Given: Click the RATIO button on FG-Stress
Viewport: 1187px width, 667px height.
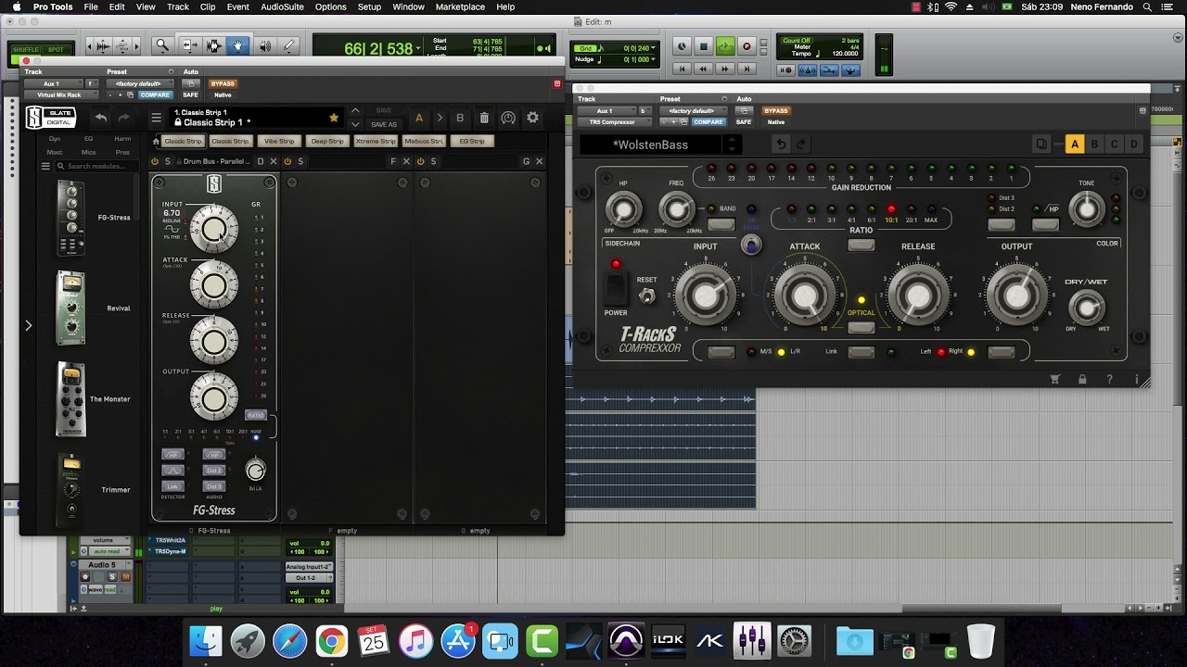Looking at the screenshot, I should coord(256,415).
